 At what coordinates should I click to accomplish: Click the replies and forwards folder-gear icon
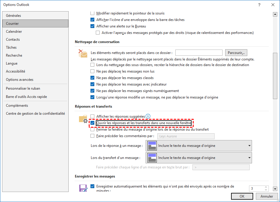point(83,119)
